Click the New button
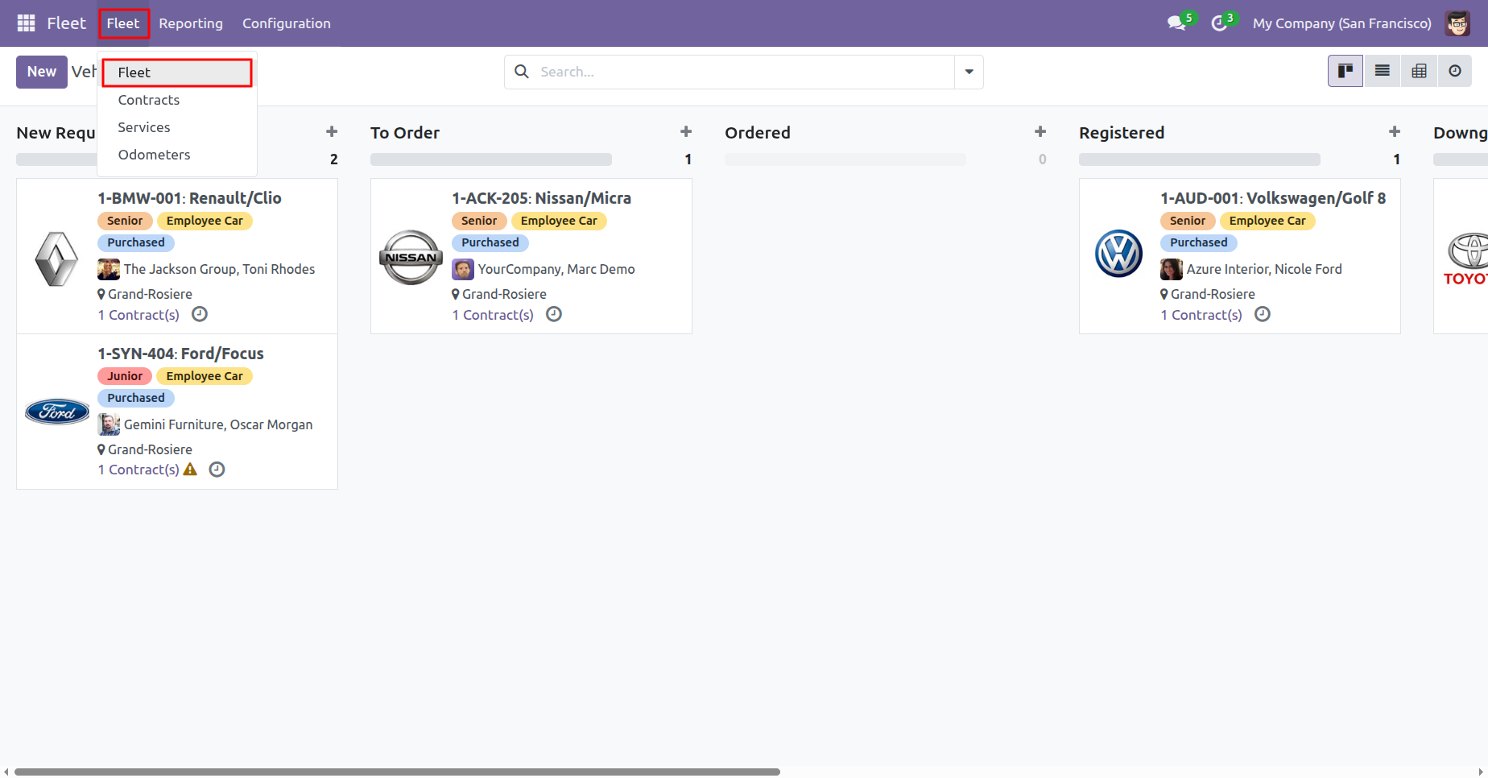 [x=42, y=72]
